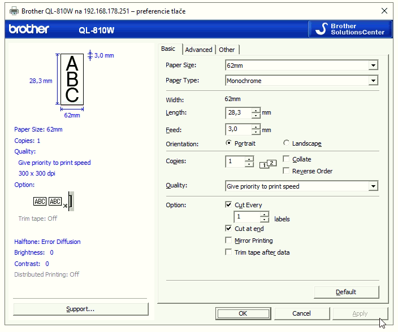Increase the Length value with the up arrow

click(256, 110)
